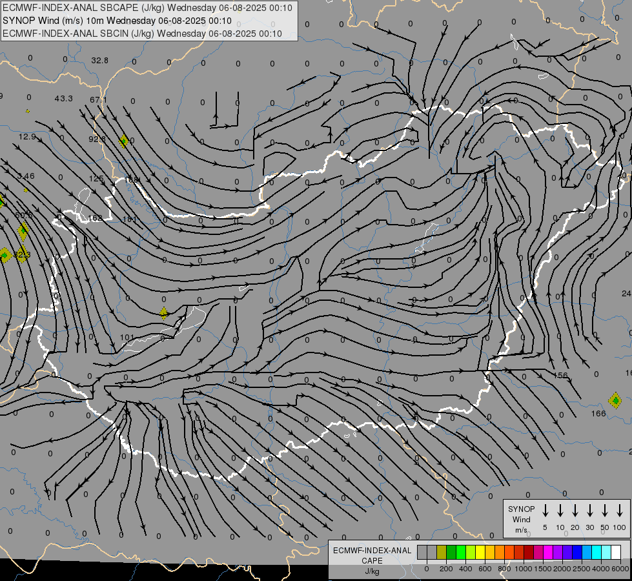Click the map value 161
632x581 pixels.
tap(129, 219)
